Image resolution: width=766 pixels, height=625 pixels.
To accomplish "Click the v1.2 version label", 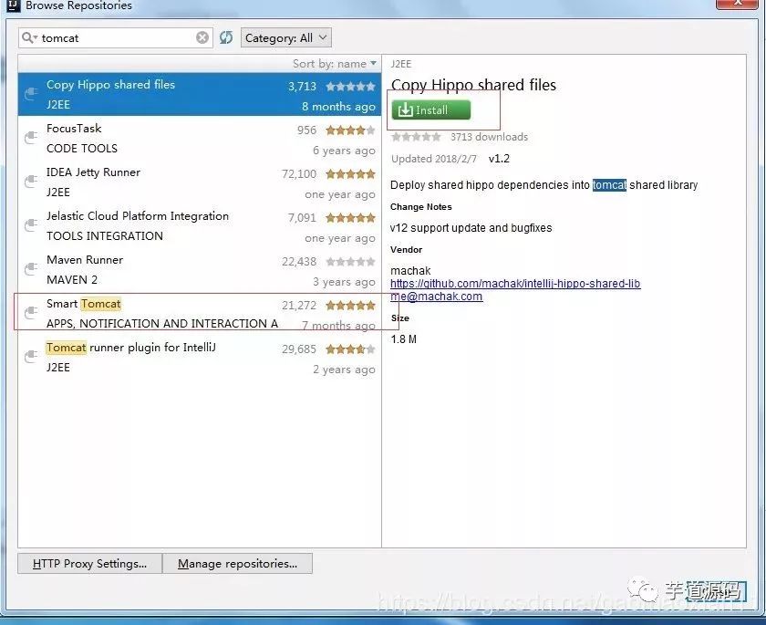I will pos(499,159).
